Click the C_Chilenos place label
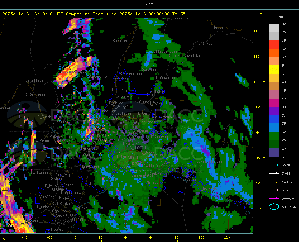This screenshot has height=242, width=299. tap(35, 95)
